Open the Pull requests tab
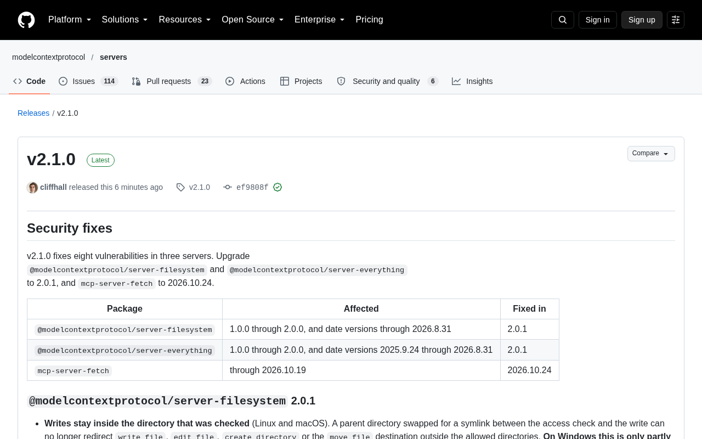Screen dimensions: 702x439 click(172, 81)
